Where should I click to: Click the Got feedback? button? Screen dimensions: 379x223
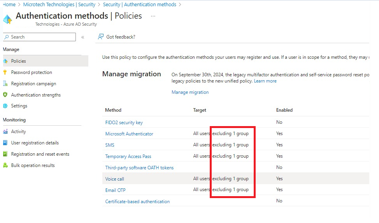tap(116, 37)
